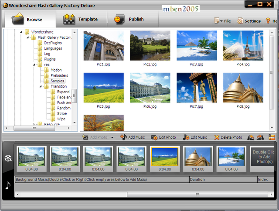Collapse the Wondershare tree node
The height and width of the screenshot is (211, 279).
click(x=21, y=32)
